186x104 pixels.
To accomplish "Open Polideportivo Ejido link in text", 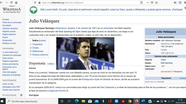I will tap(91, 79).
